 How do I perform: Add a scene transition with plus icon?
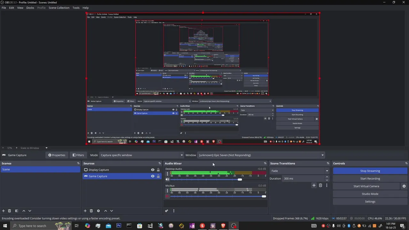(x=314, y=185)
